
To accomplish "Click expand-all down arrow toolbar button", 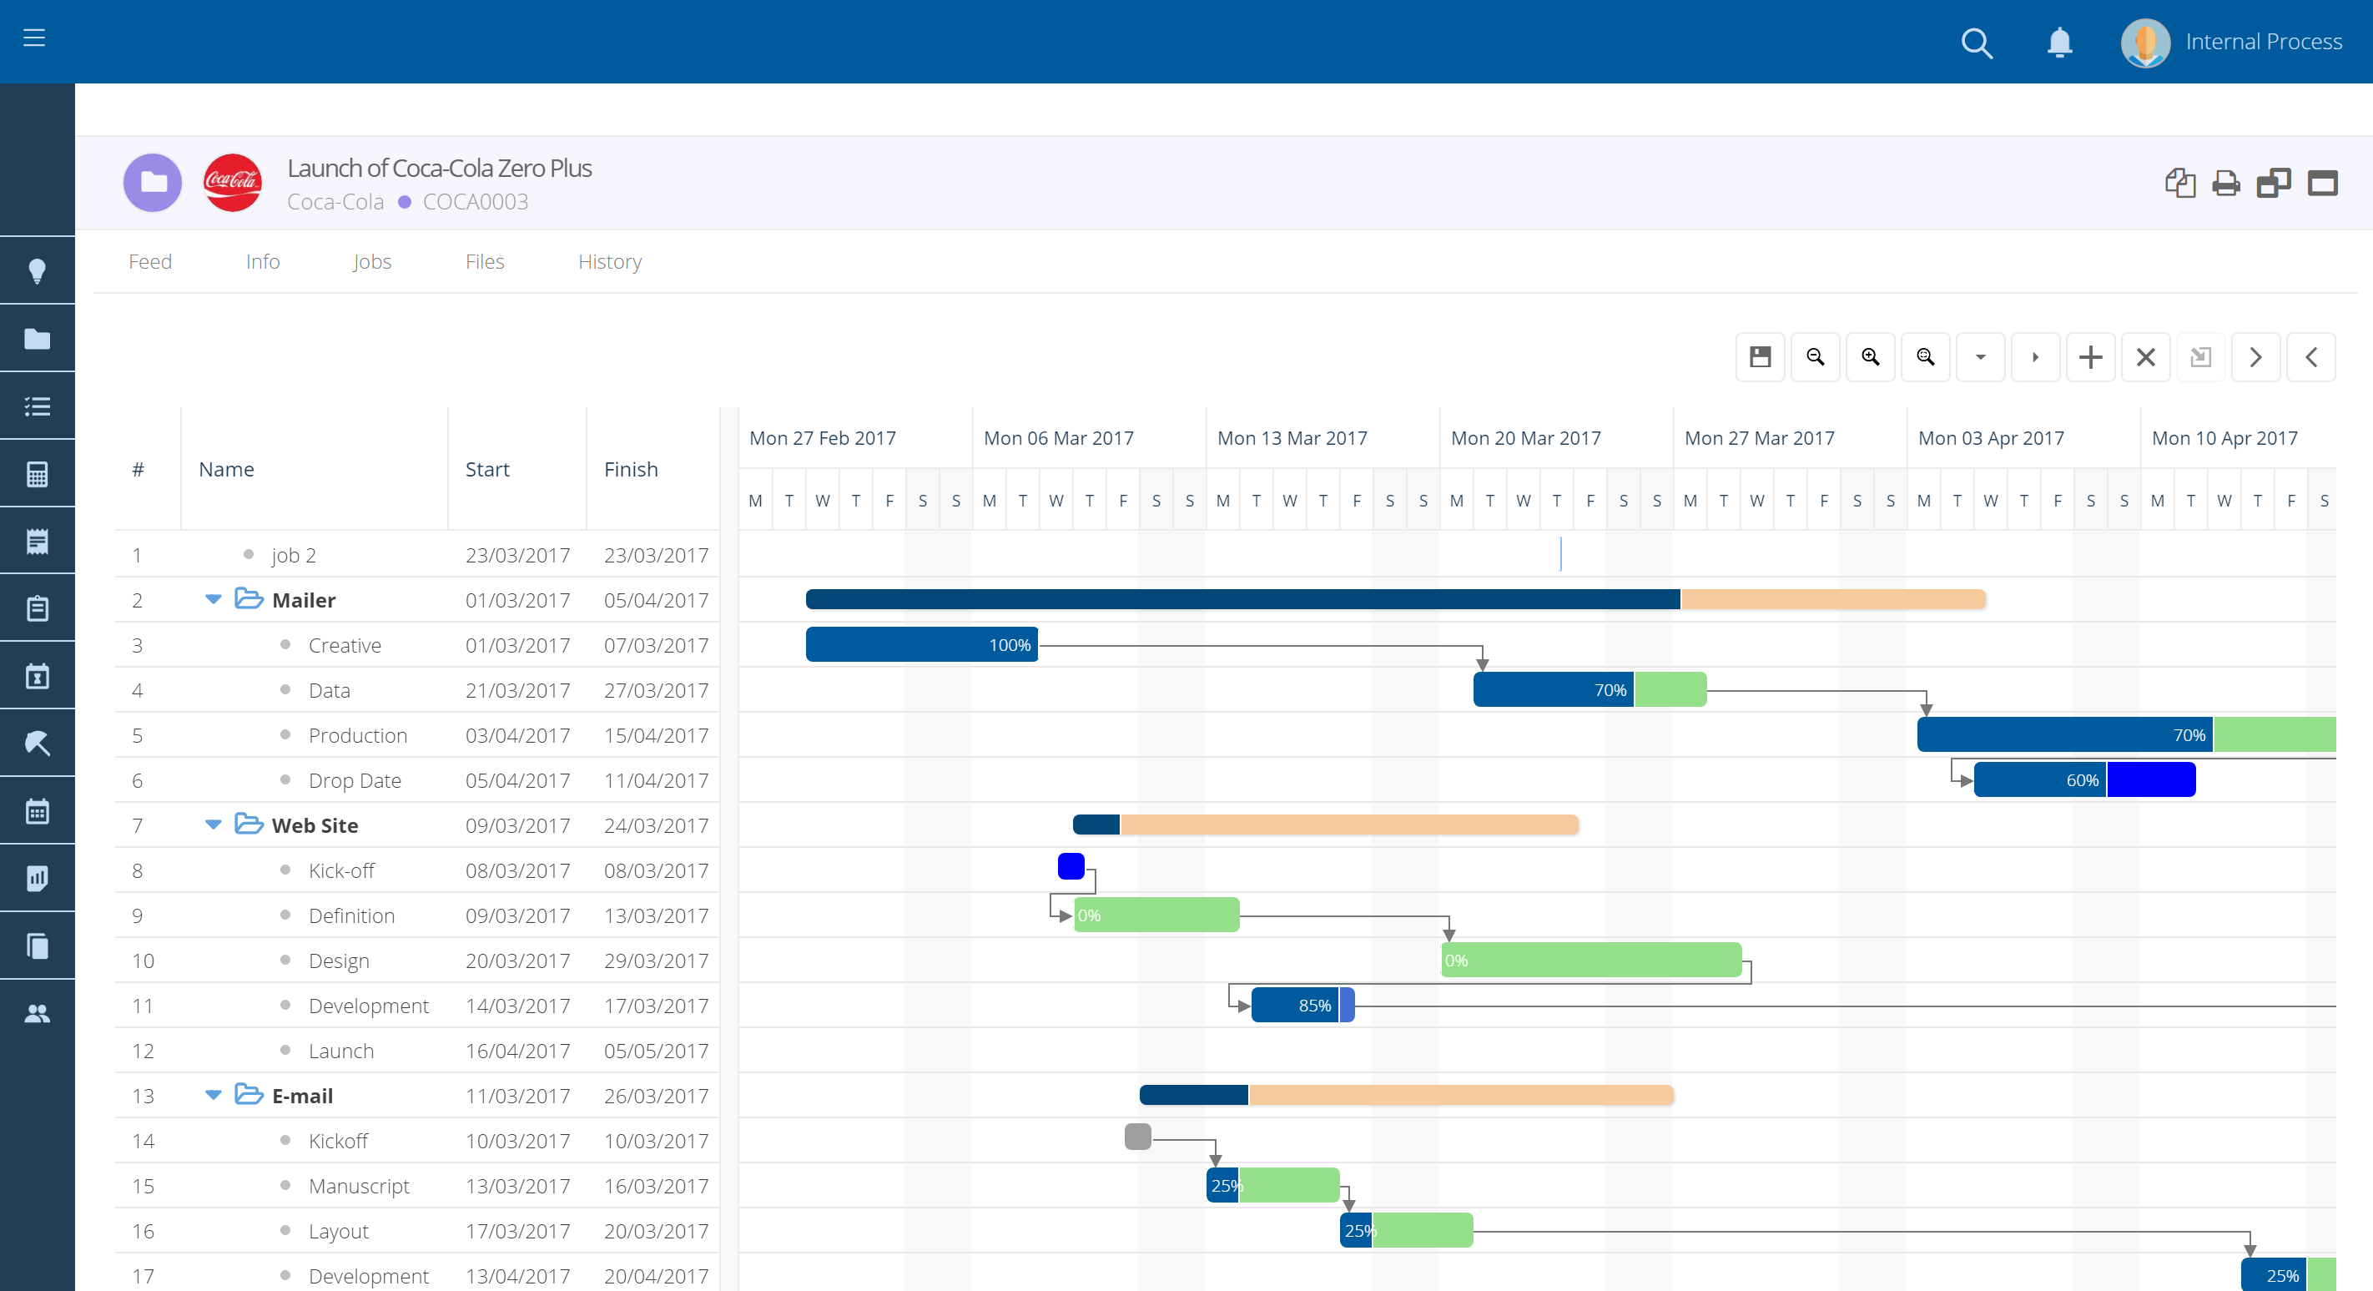I will pos(1981,356).
